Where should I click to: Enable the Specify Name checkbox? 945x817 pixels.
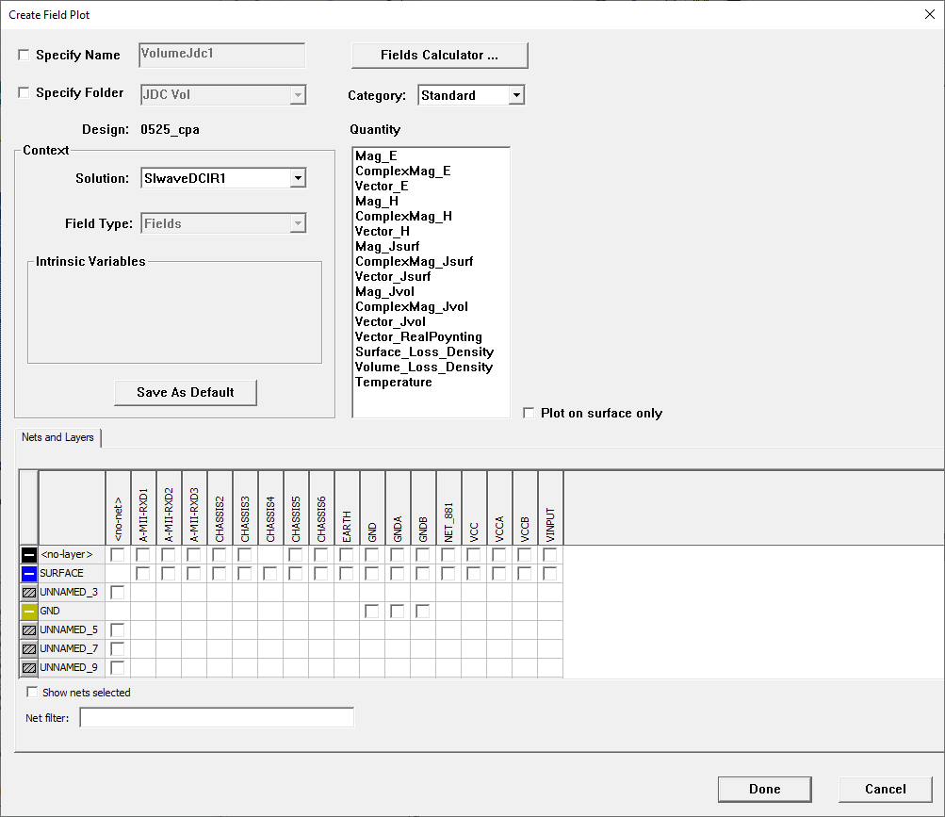tap(24, 55)
